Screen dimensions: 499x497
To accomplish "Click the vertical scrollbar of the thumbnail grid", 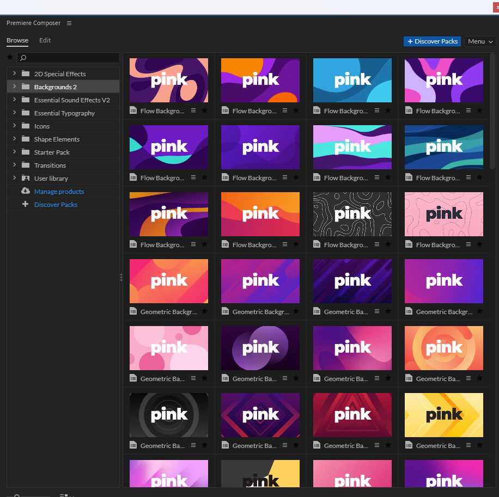I will pyautogui.click(x=492, y=111).
